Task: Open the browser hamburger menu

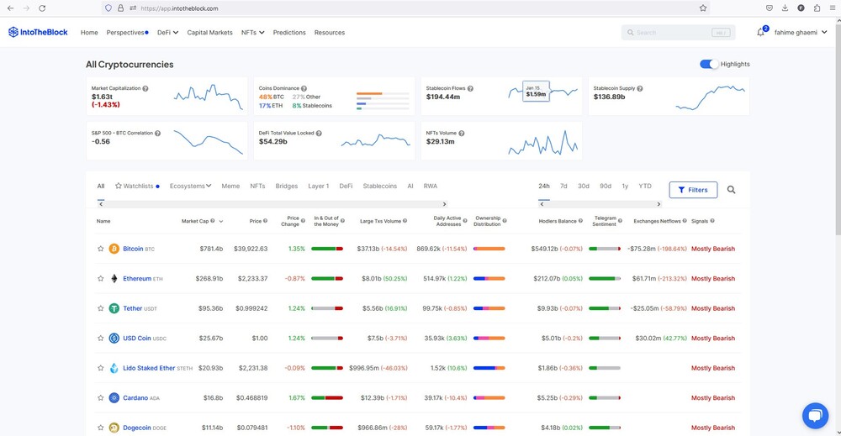Action: coord(833,8)
